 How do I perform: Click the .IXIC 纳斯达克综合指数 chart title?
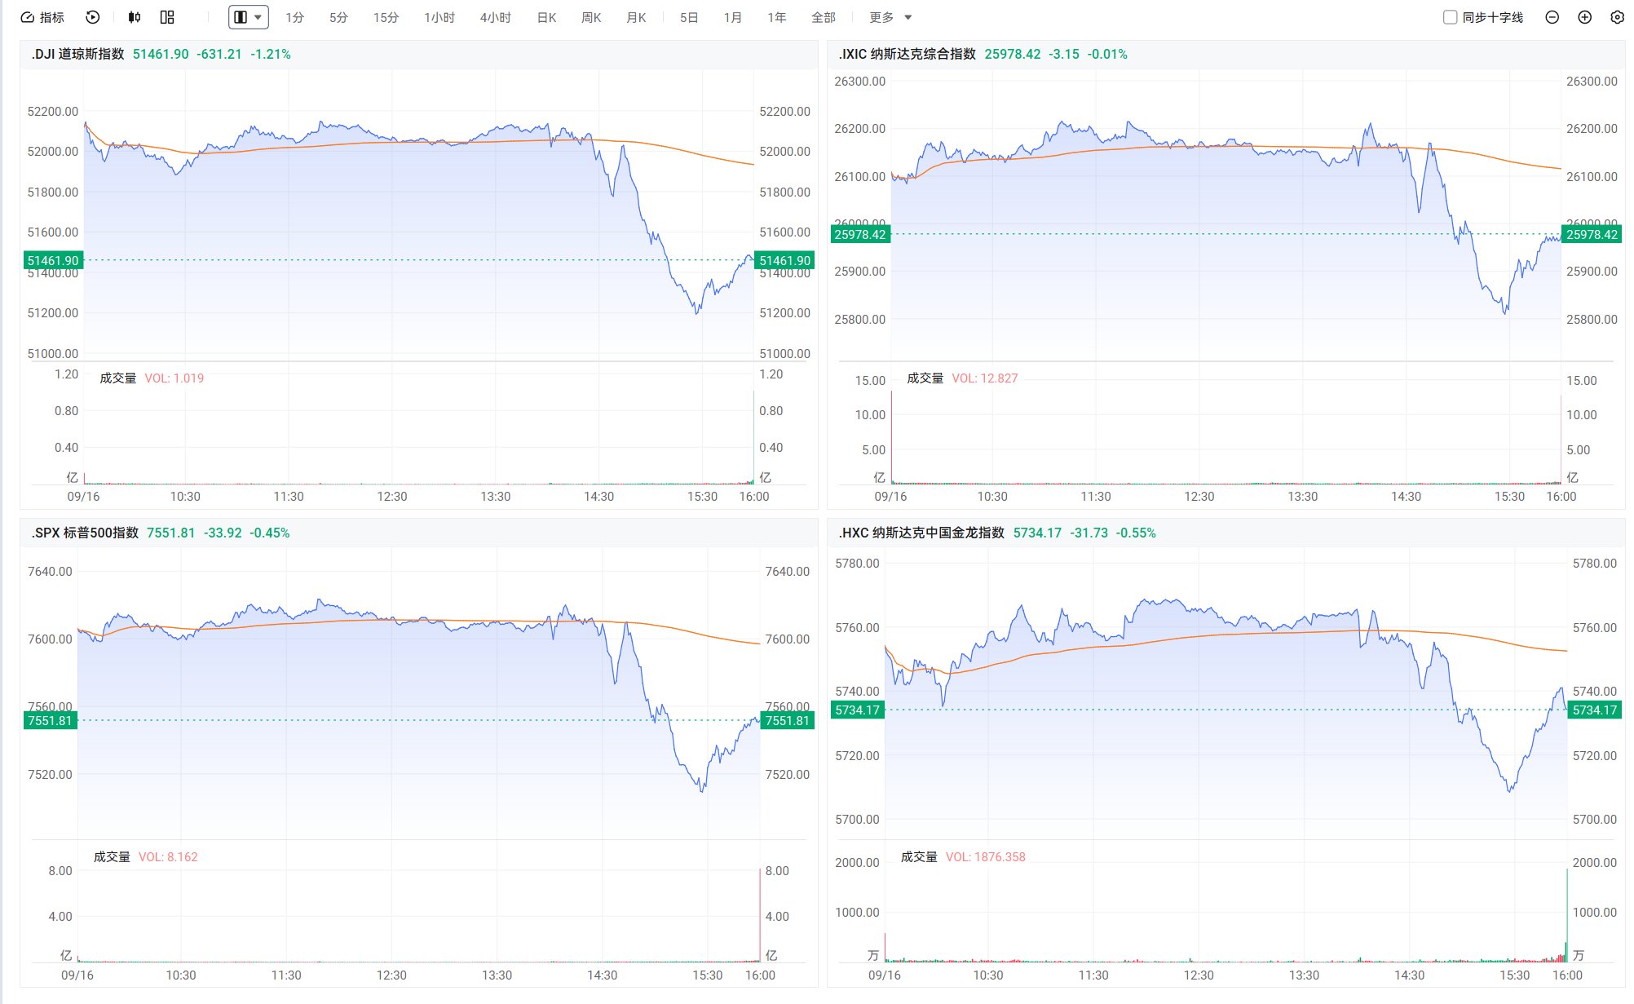coord(907,54)
